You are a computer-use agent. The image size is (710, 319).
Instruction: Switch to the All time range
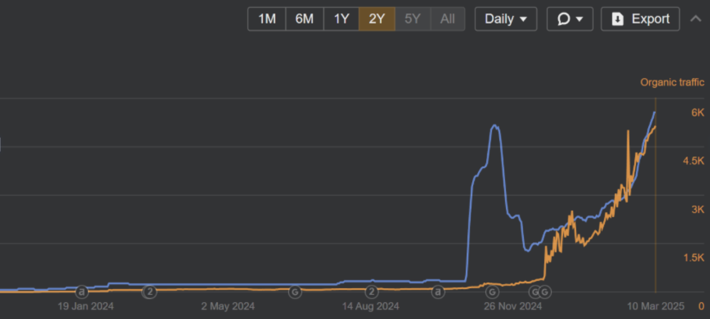point(447,19)
